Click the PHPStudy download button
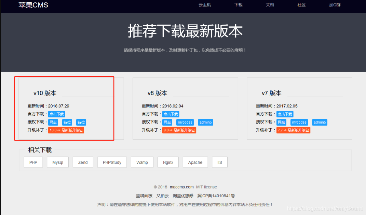This screenshot has height=215, width=366. click(112, 162)
